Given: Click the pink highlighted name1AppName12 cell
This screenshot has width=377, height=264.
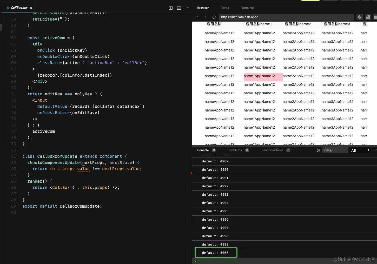Looking at the screenshot, I should click(x=263, y=77).
